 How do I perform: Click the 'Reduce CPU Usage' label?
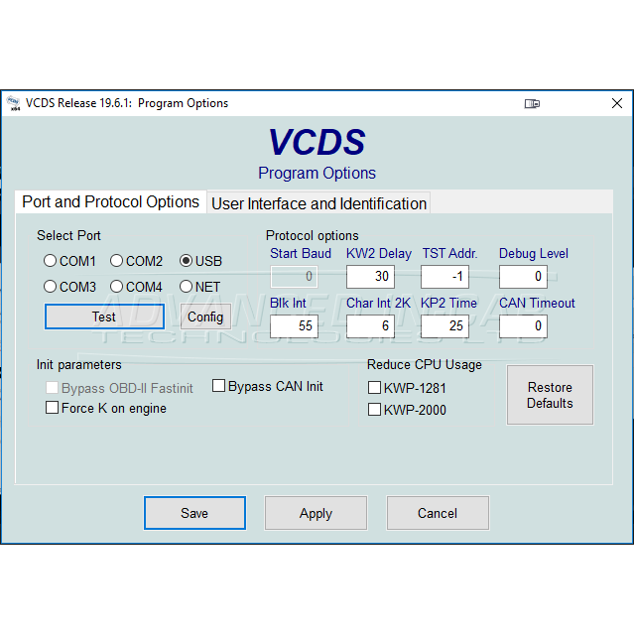click(x=424, y=365)
